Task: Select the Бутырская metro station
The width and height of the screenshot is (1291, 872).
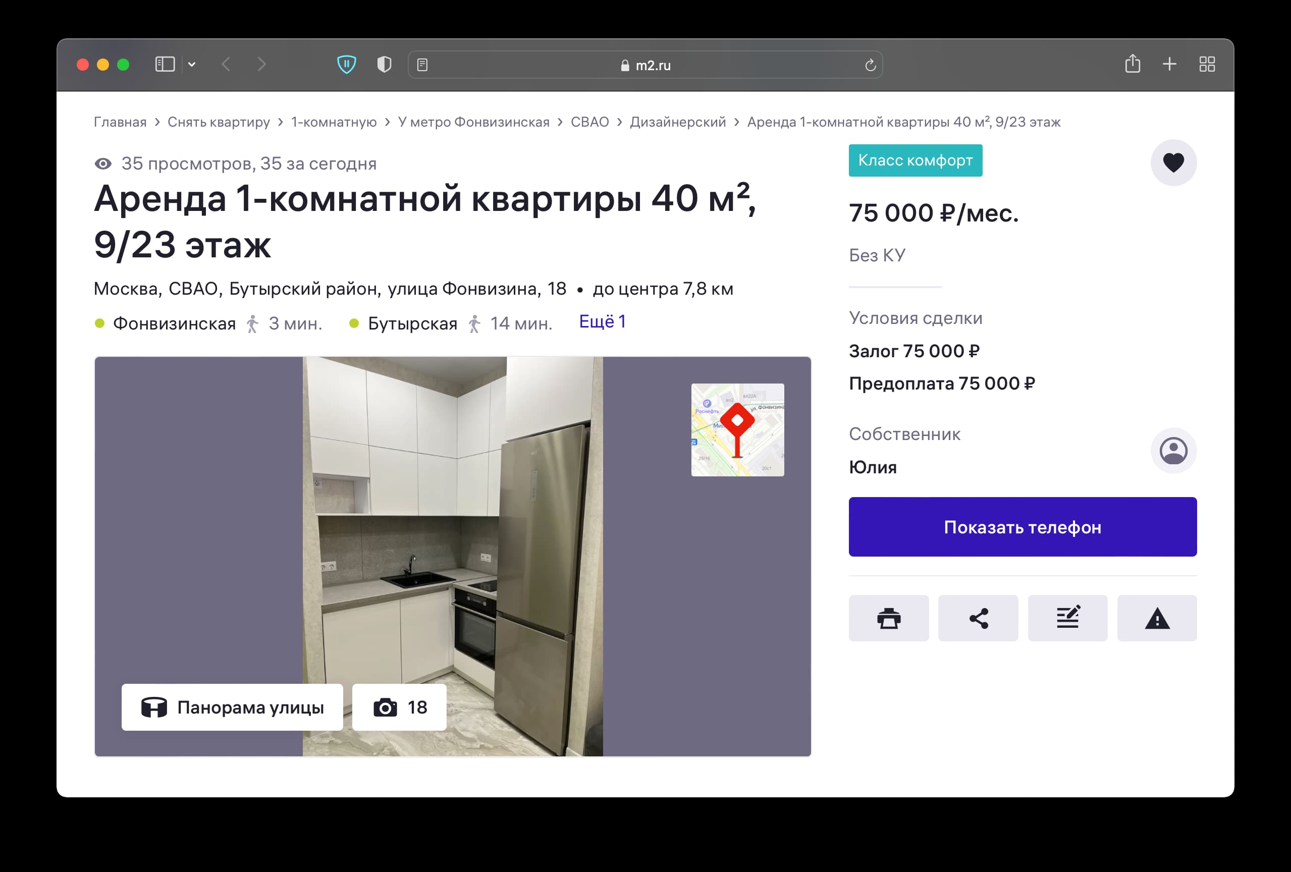Action: click(413, 323)
